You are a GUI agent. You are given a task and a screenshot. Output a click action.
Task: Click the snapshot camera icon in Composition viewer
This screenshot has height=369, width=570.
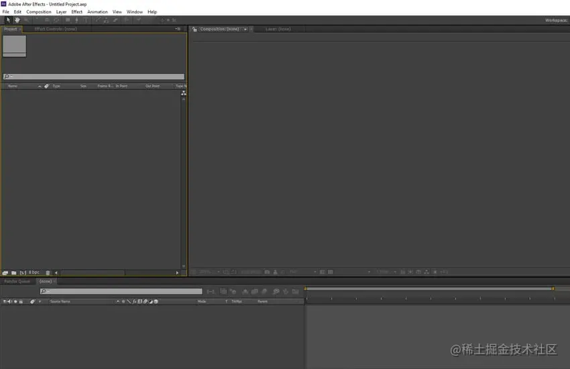[x=267, y=272]
